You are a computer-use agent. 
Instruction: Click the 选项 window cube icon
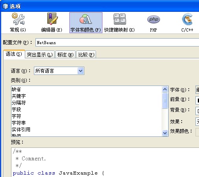[5, 6]
